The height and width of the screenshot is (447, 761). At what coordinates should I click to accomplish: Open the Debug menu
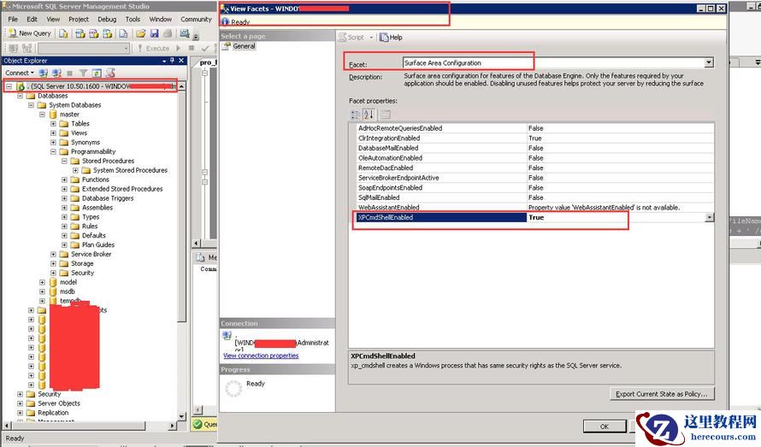[107, 19]
